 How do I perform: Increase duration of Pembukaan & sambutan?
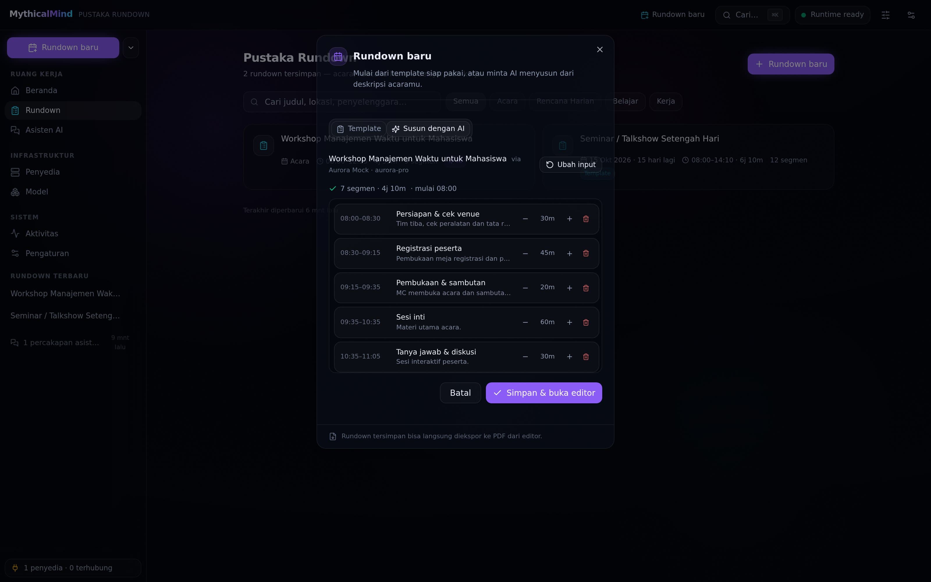[x=569, y=288]
